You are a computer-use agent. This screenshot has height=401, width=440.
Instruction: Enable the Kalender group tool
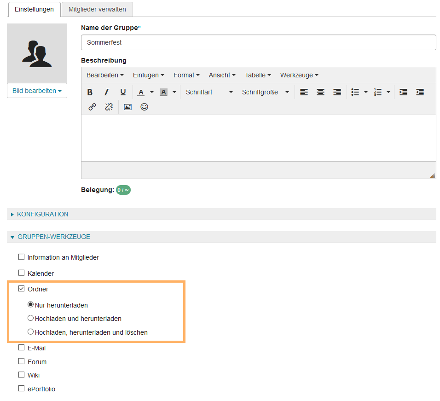pyautogui.click(x=21, y=273)
